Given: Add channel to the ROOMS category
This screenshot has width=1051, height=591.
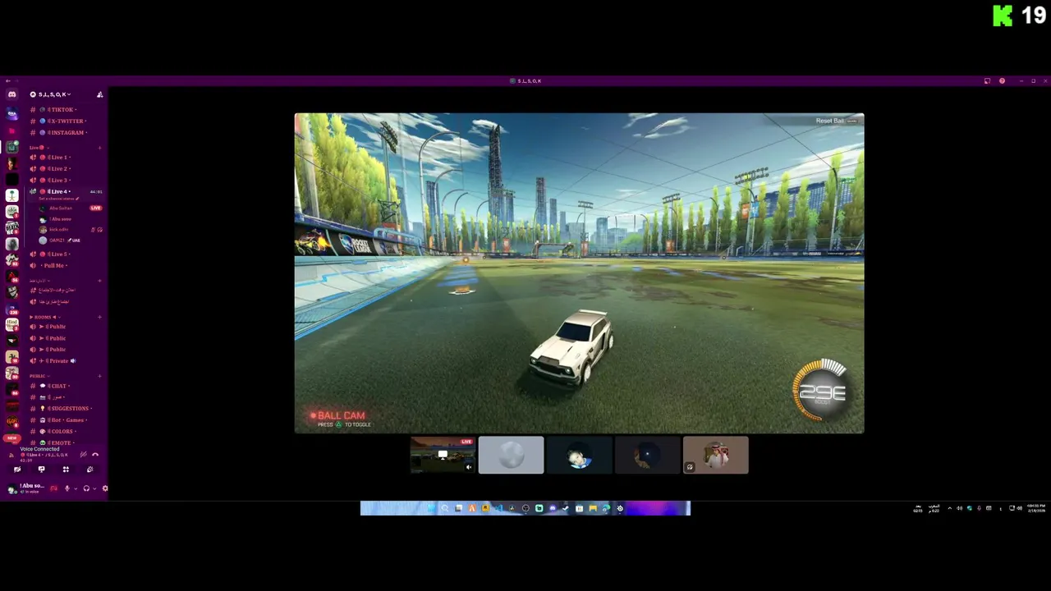Looking at the screenshot, I should click(100, 317).
